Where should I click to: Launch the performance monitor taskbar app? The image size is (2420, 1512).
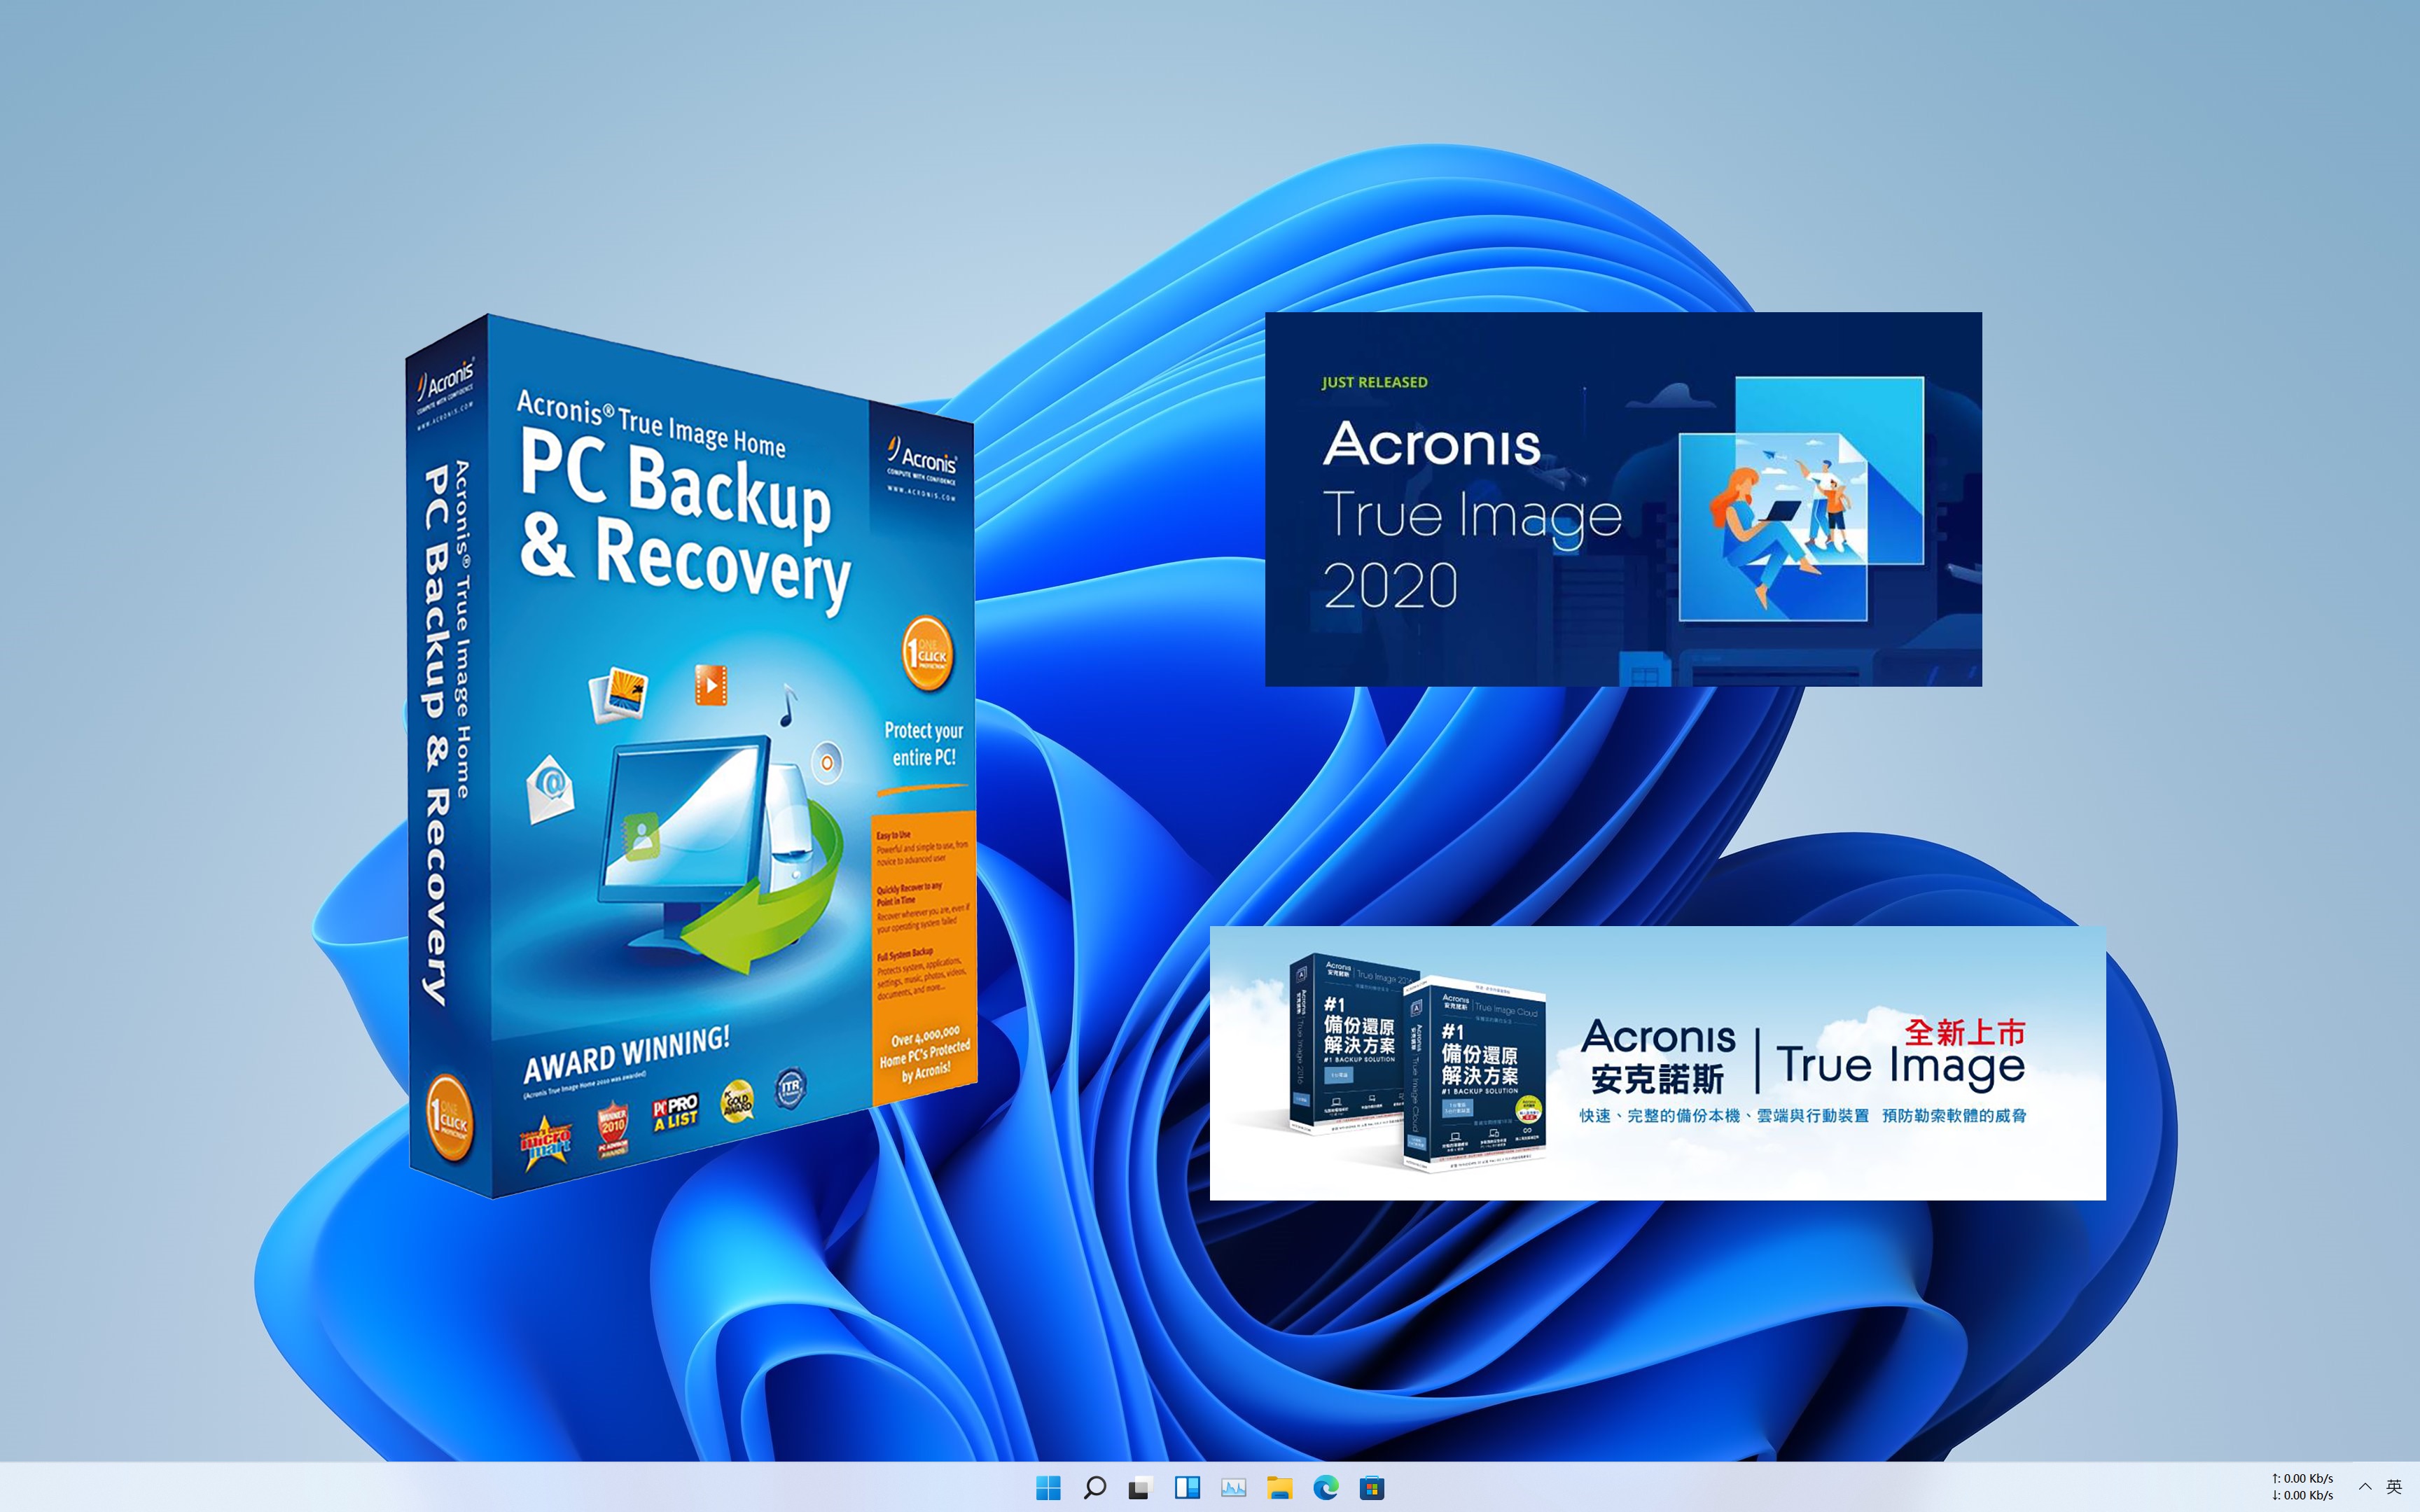1233,1488
